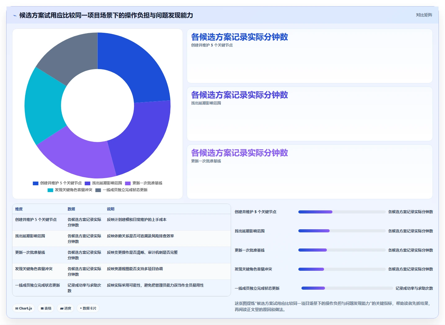Click the 表格 chip
This screenshot has height=325, width=445.
tap(46, 308)
